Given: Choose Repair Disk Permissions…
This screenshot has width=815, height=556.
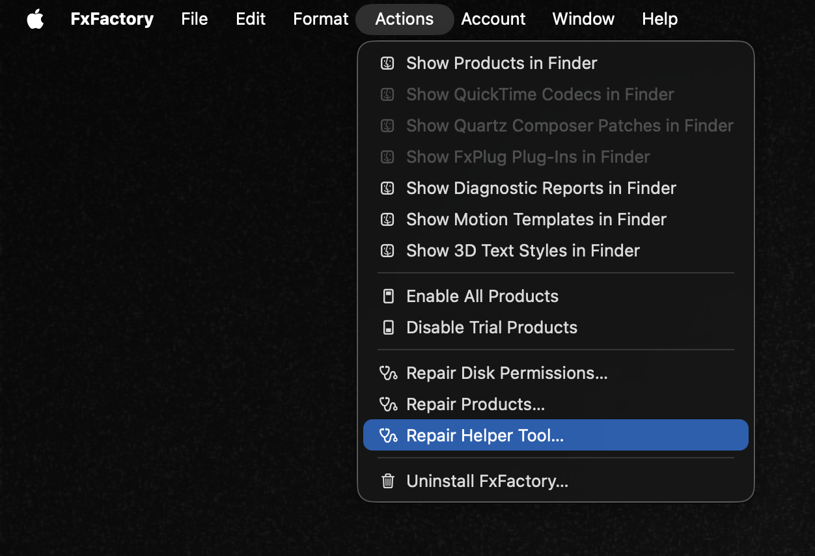Looking at the screenshot, I should (x=556, y=373).
